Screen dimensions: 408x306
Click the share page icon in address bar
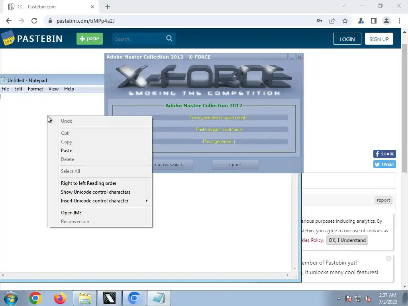[x=332, y=21]
